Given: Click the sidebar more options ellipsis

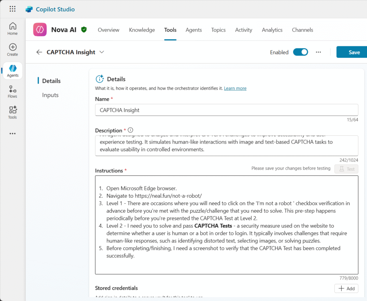Looking at the screenshot, I should pos(13,133).
